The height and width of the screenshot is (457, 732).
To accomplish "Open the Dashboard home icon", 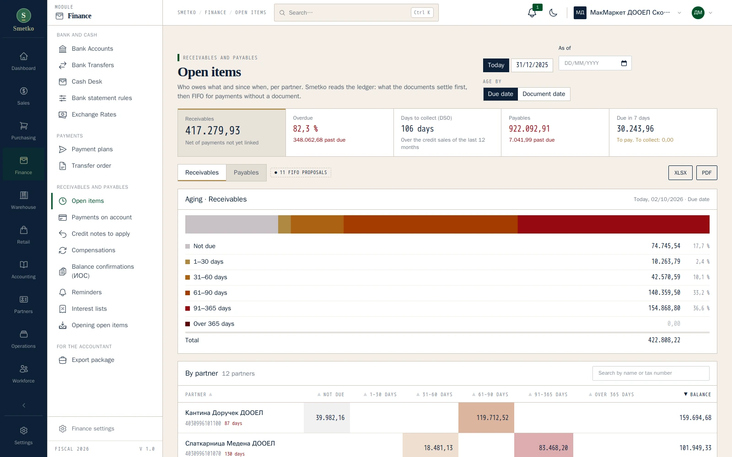I will [x=23, y=56].
